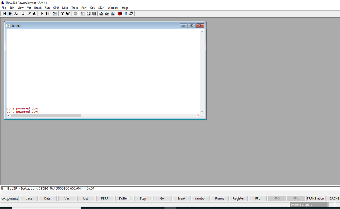Open the Cov menu
Screen dimensions: 340x209
click(x=92, y=8)
